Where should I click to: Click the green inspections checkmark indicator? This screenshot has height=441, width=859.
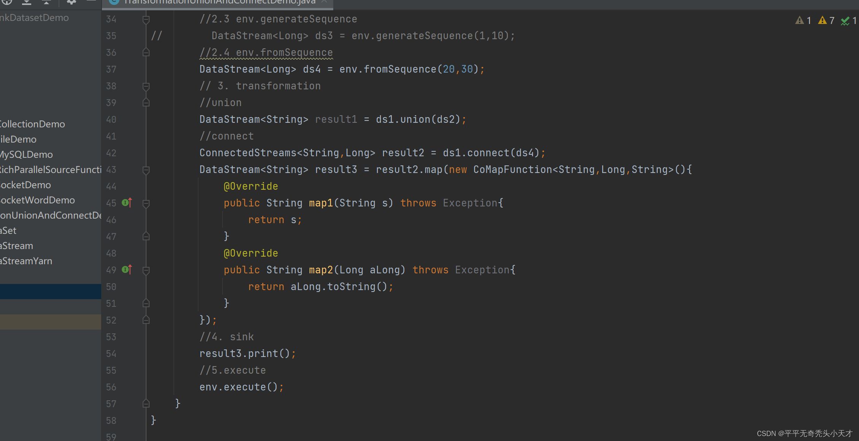click(x=846, y=21)
